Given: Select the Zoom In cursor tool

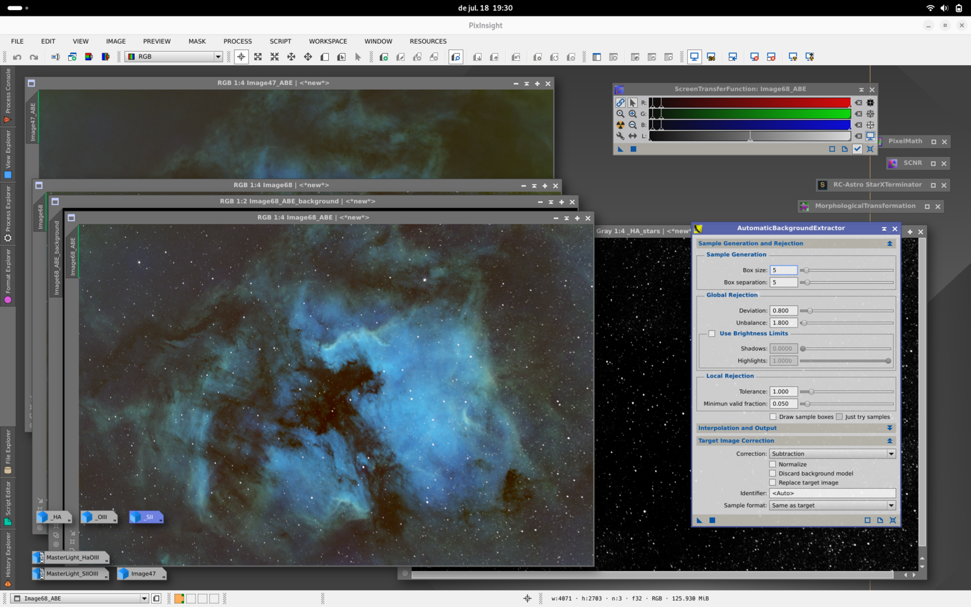Looking at the screenshot, I should pos(258,57).
